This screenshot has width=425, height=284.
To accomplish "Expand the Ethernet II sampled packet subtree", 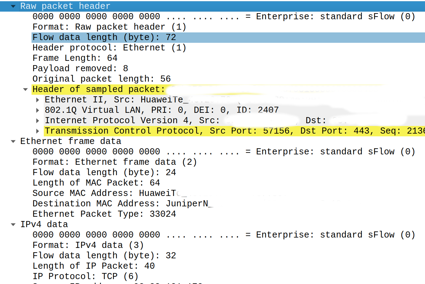I will pos(37,100).
